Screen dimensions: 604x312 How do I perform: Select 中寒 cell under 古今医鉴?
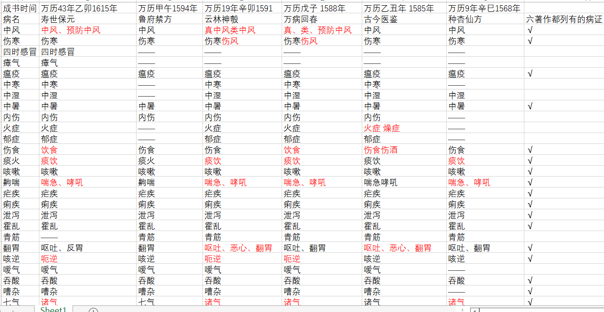click(404, 84)
